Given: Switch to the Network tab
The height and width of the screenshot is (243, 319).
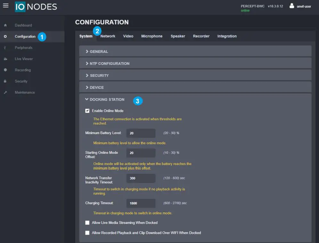Looking at the screenshot, I should pyautogui.click(x=108, y=36).
